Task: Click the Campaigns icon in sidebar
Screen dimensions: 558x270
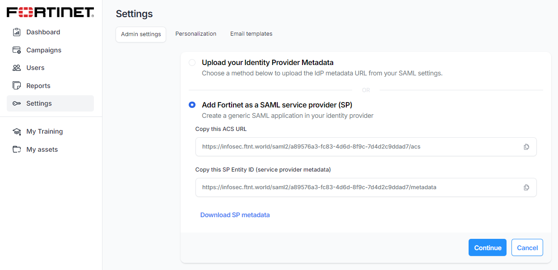Action: point(17,50)
